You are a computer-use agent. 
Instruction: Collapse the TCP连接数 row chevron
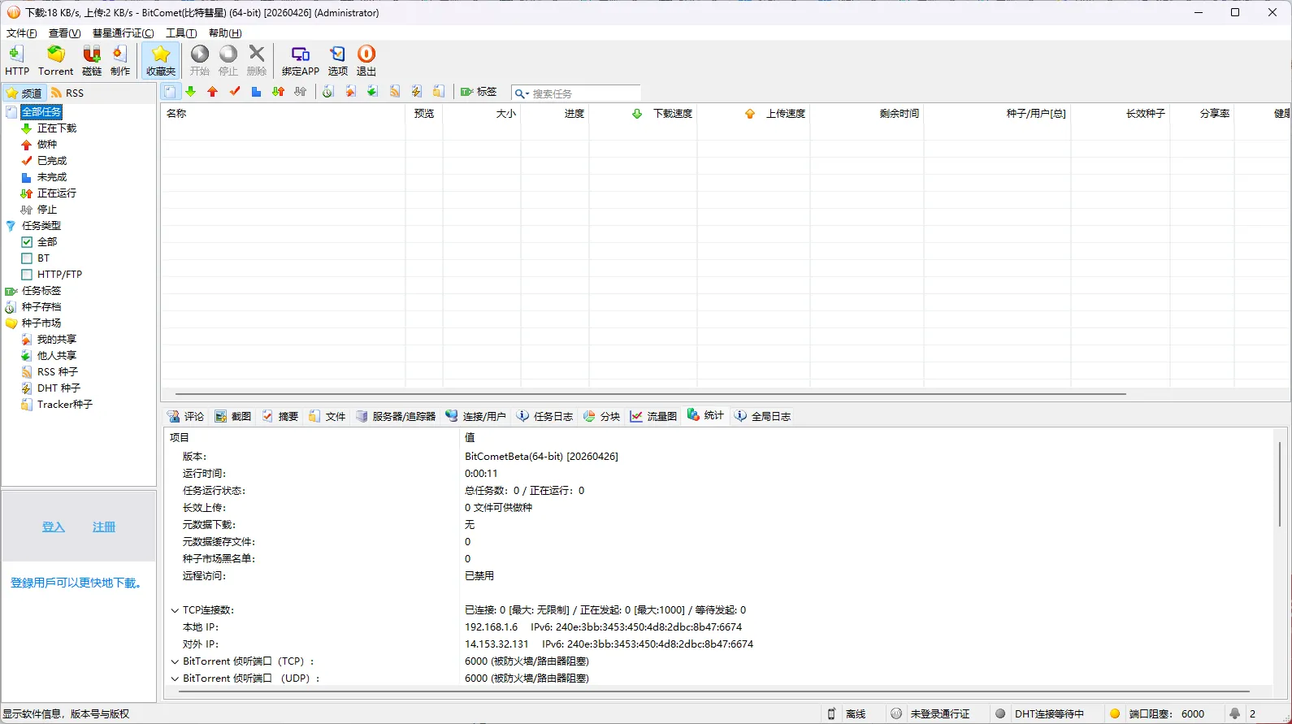coord(175,610)
